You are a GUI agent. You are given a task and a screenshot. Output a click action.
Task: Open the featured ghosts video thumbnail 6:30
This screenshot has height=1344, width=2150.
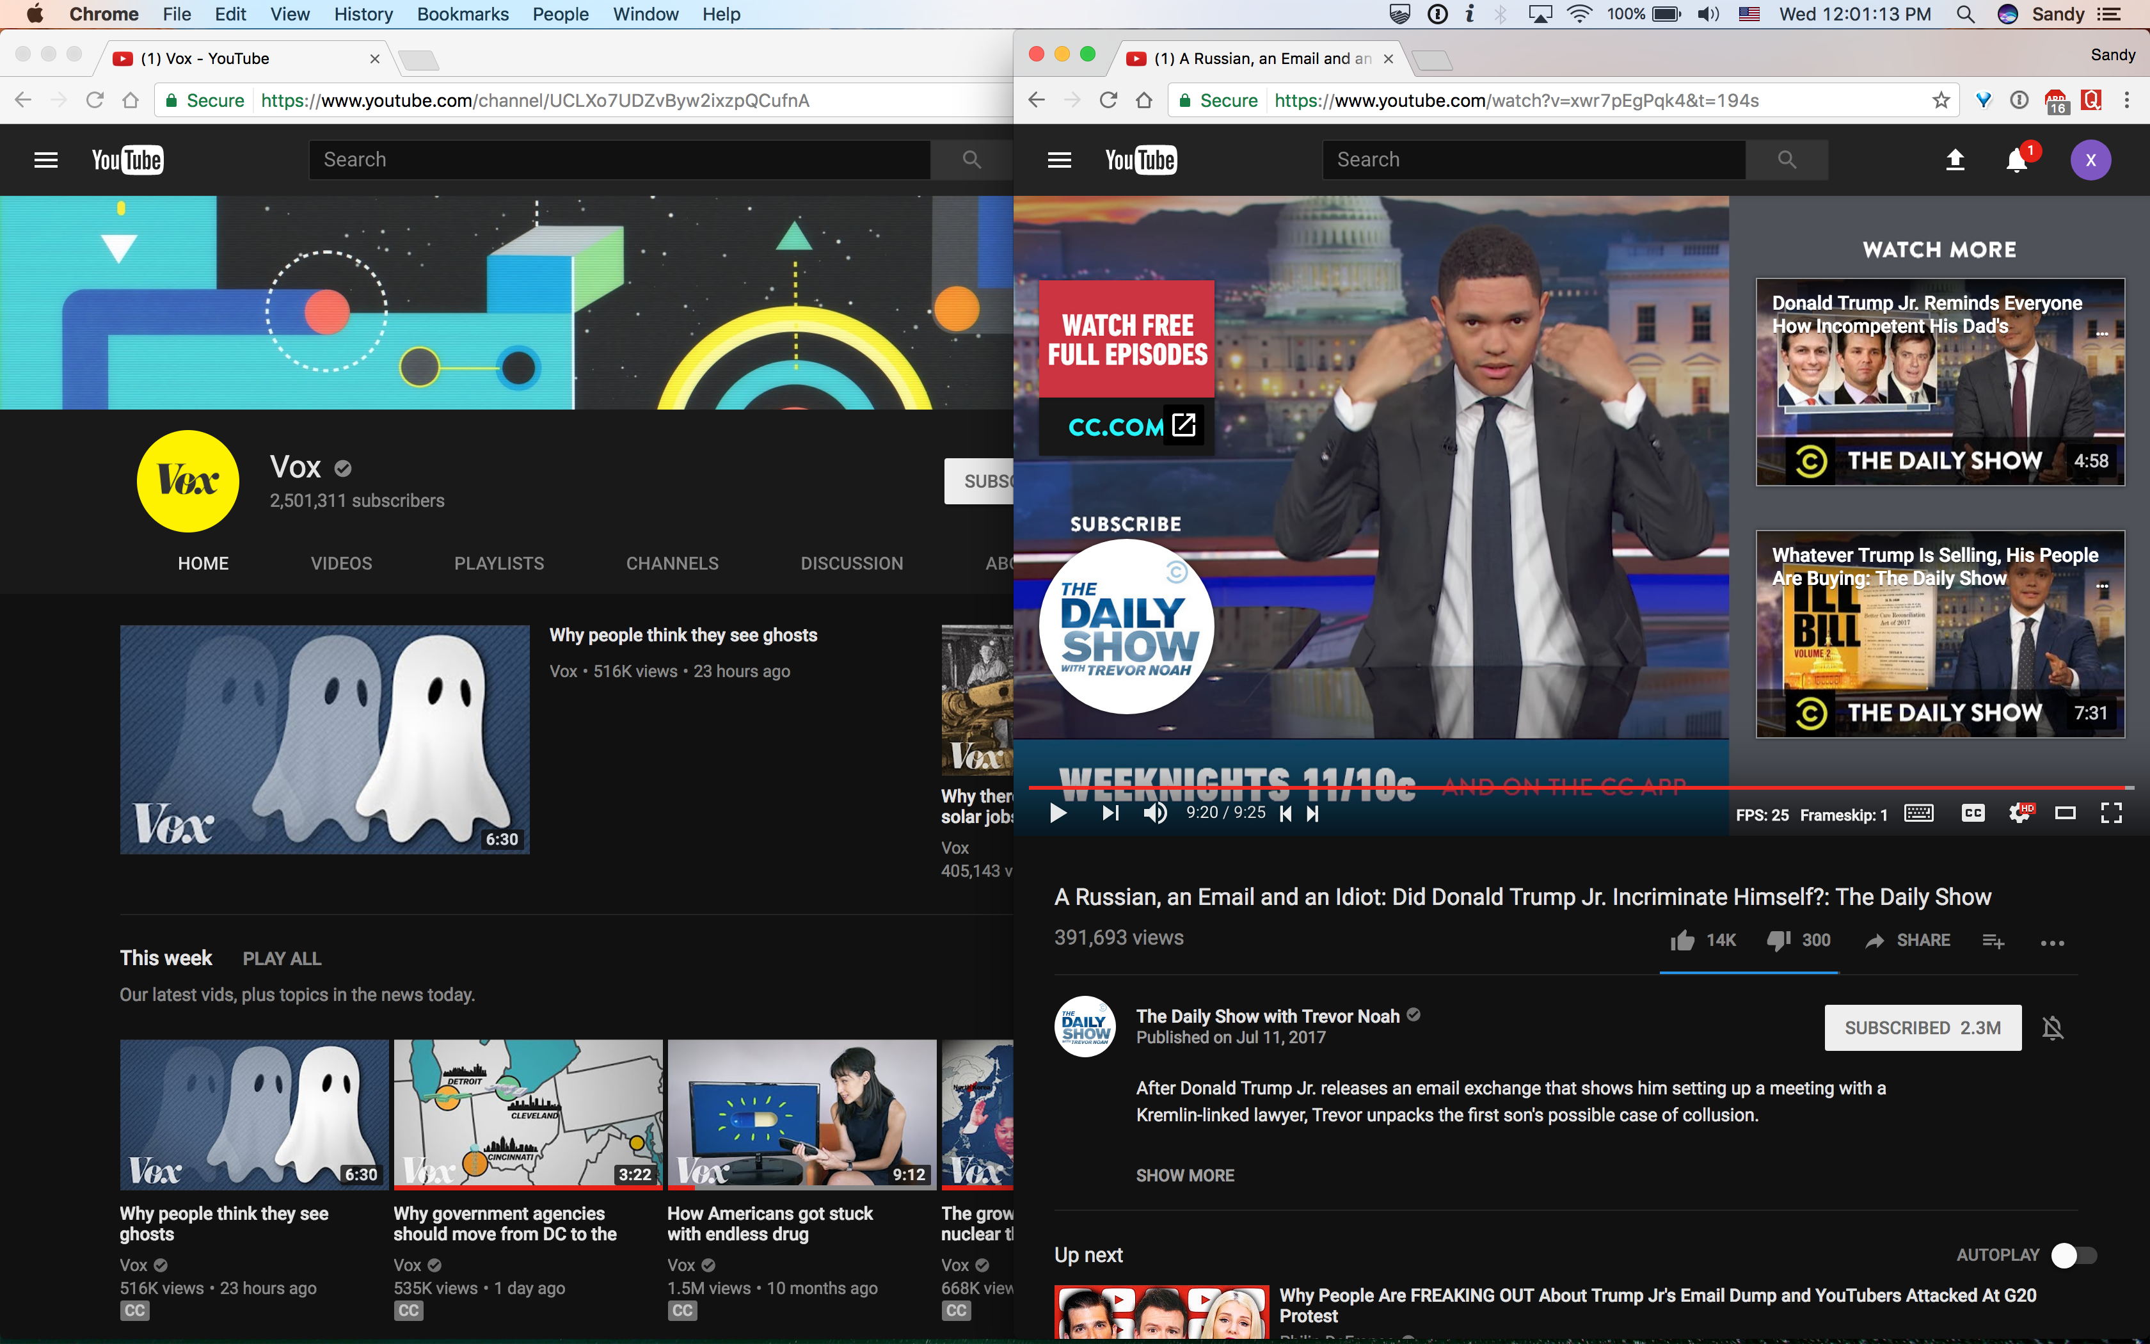[325, 740]
